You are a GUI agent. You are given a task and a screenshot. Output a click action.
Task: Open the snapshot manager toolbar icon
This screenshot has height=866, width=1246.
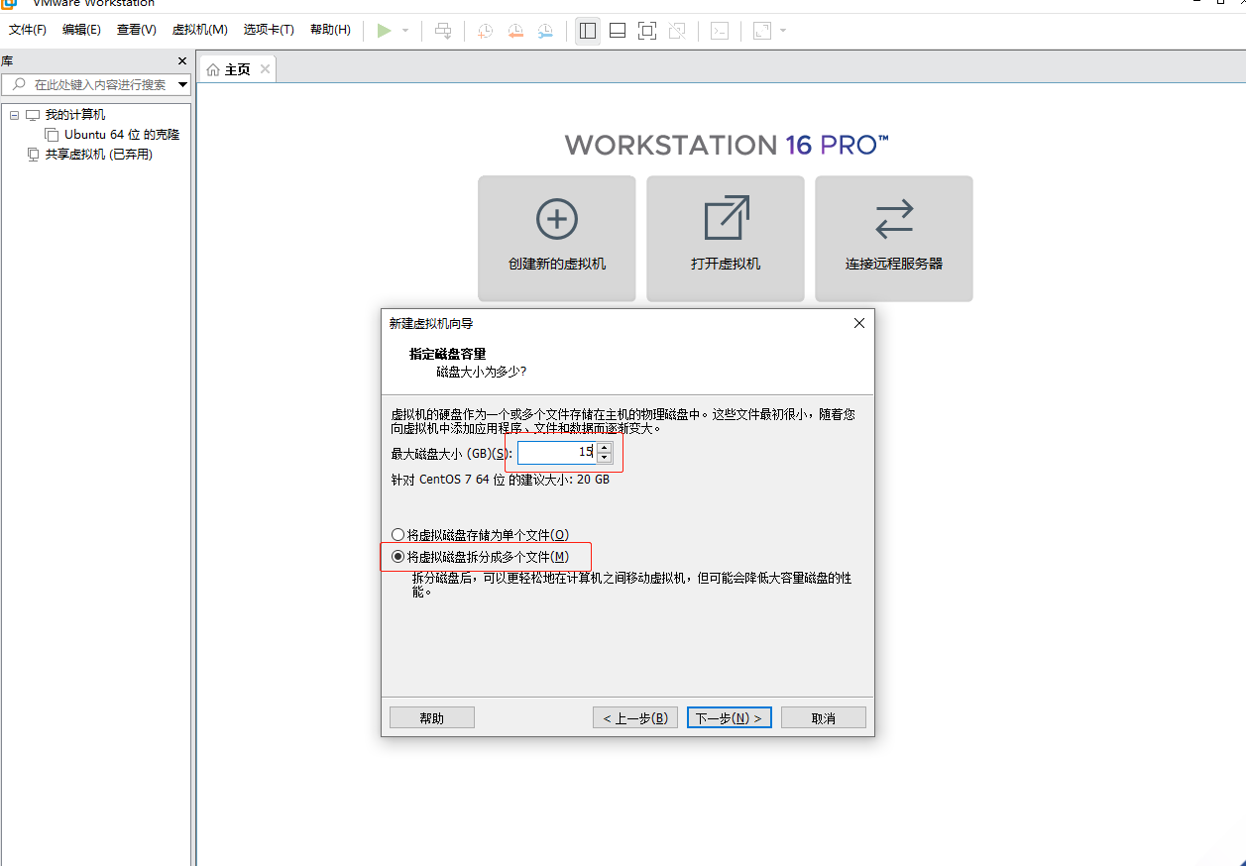pos(546,31)
